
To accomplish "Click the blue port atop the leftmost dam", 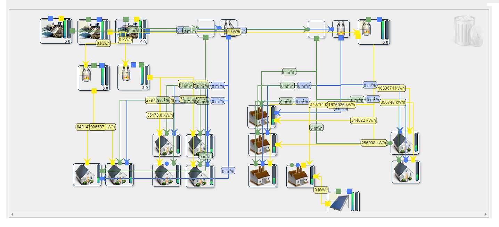I will coord(51,18).
